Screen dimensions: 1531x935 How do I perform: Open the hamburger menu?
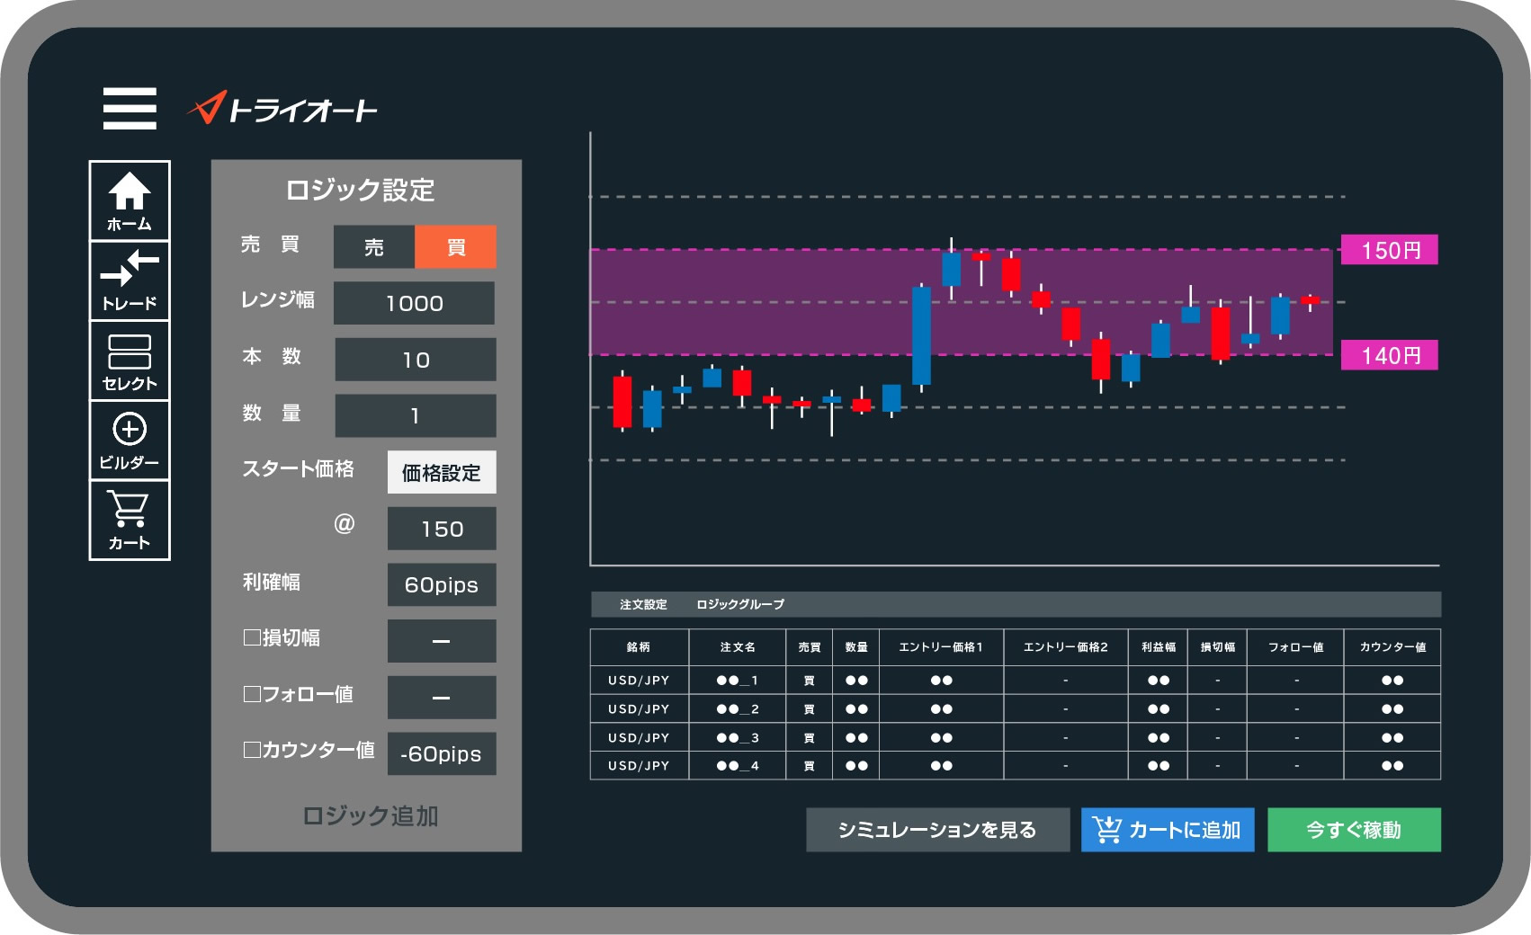130,109
